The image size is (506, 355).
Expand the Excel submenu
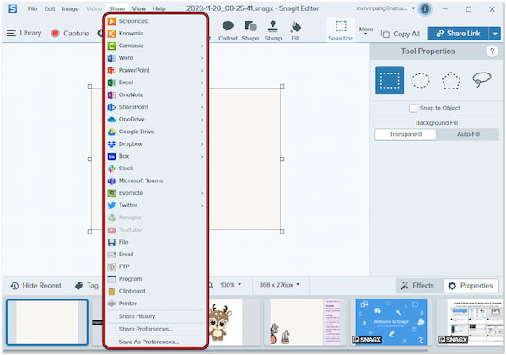click(x=156, y=83)
